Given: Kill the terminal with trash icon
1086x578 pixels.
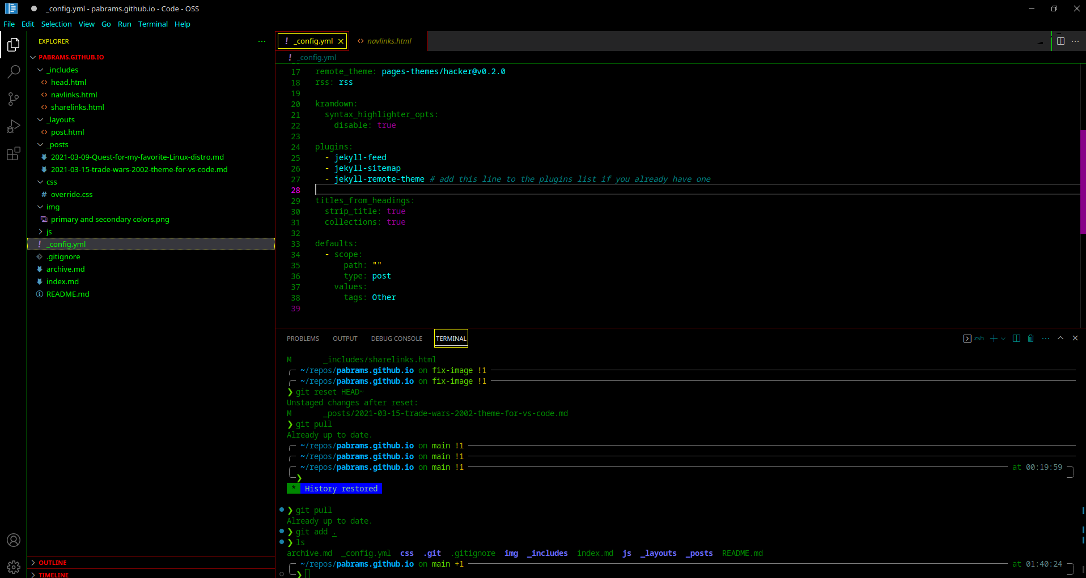Looking at the screenshot, I should [1031, 339].
